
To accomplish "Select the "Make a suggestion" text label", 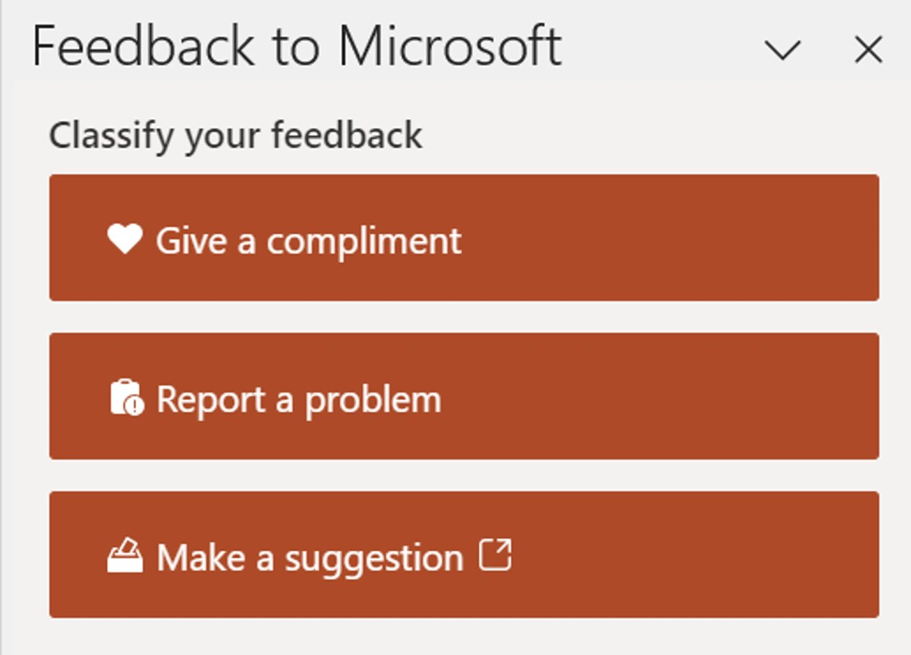I will point(309,558).
